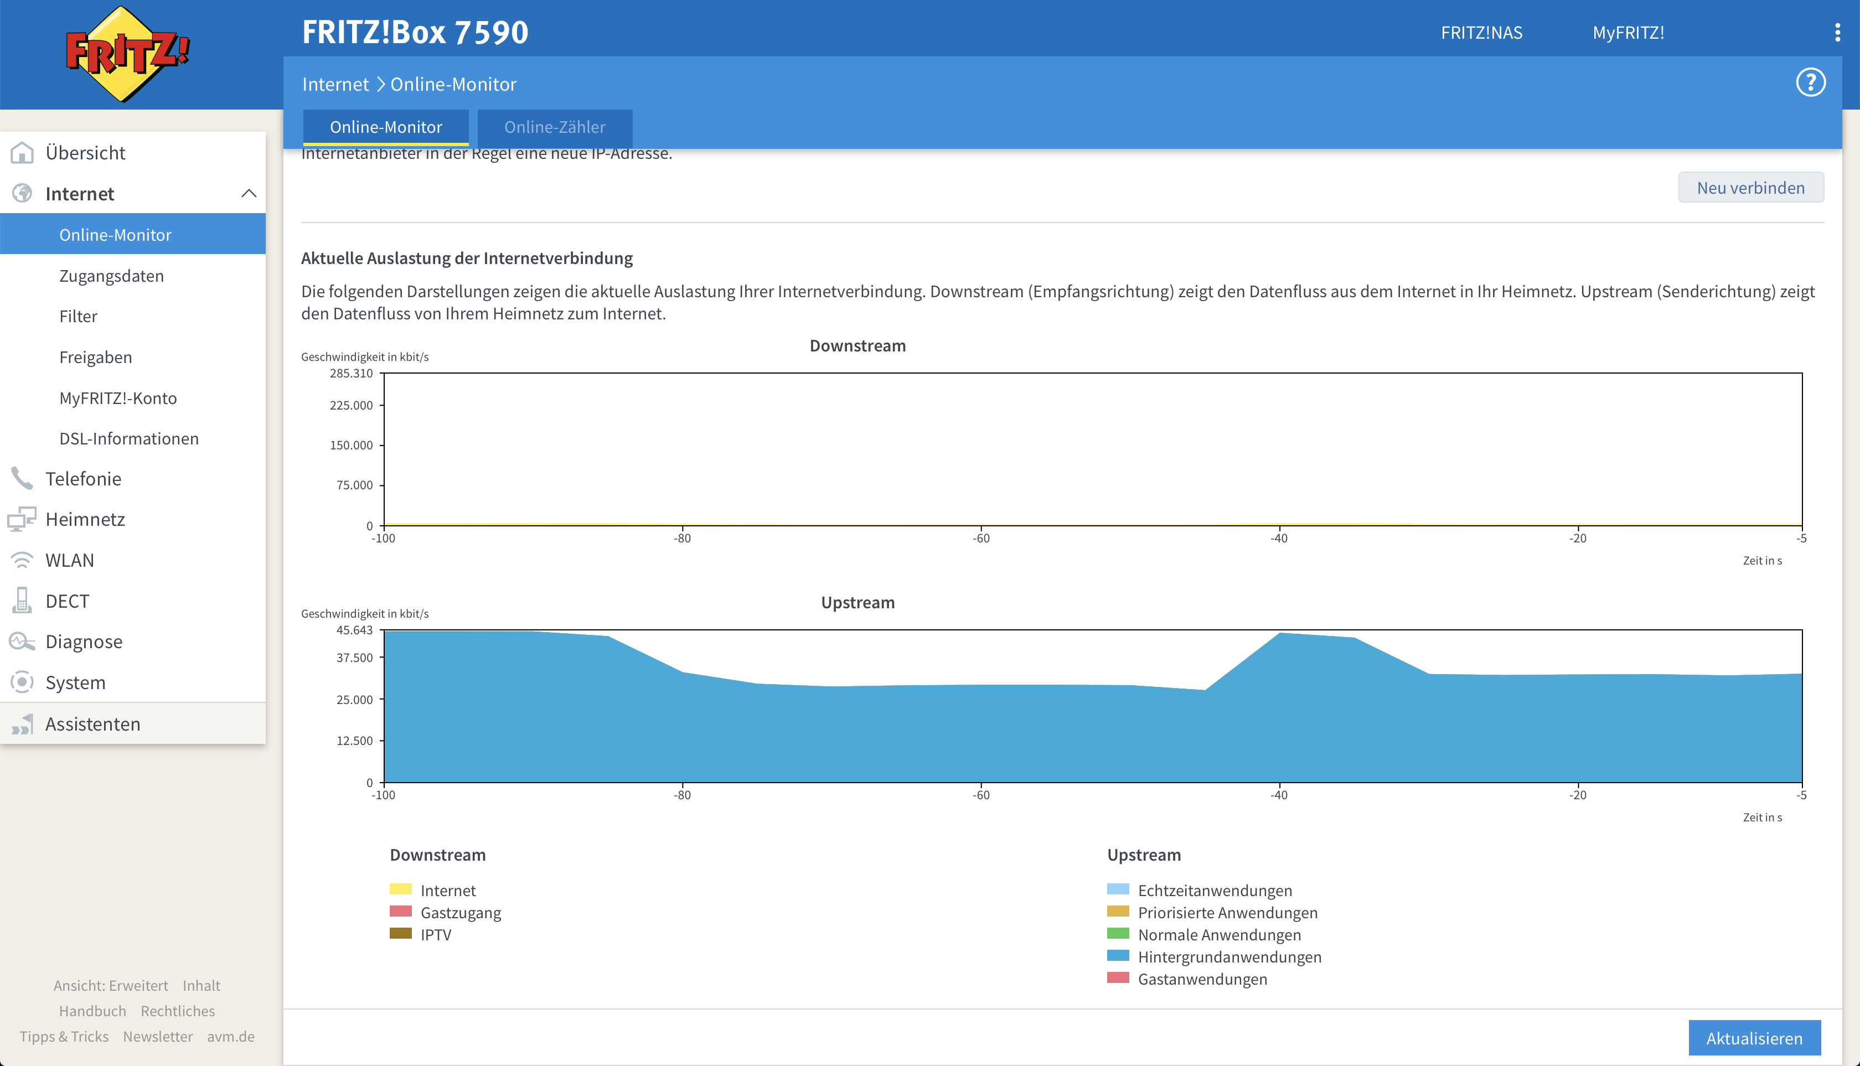Viewport: 1860px width, 1066px height.
Task: Click the Internet globe icon
Action: (x=22, y=193)
